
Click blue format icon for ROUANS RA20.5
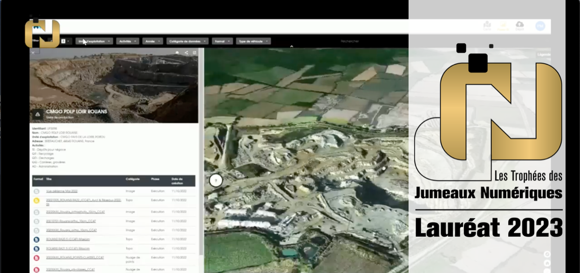click(36, 240)
